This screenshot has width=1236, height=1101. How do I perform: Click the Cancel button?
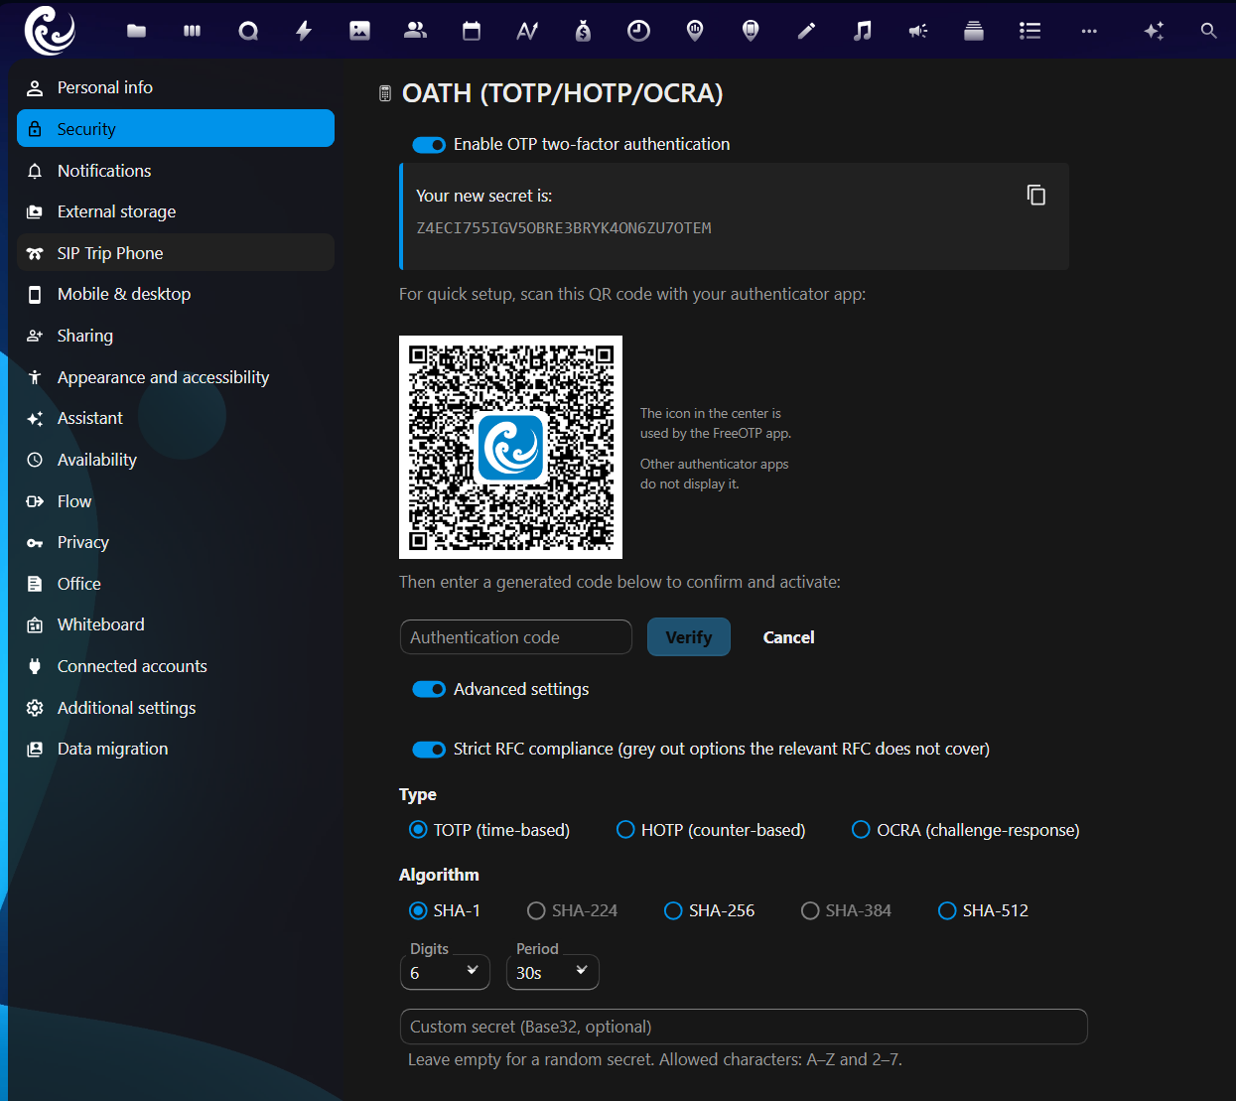pyautogui.click(x=788, y=637)
